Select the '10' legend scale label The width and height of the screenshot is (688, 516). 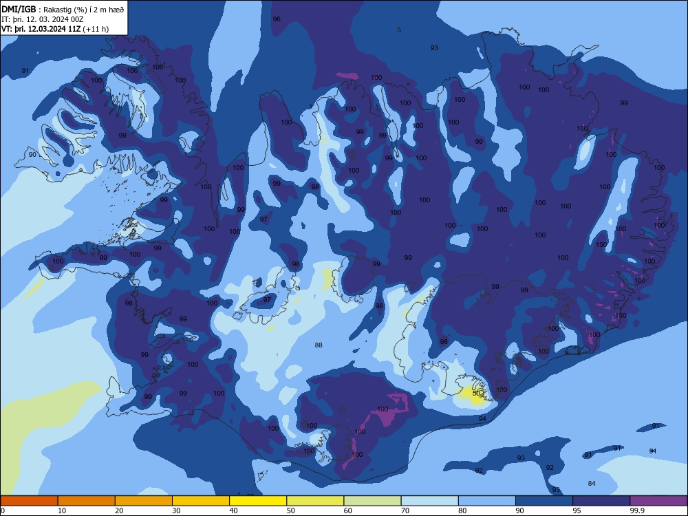61,510
